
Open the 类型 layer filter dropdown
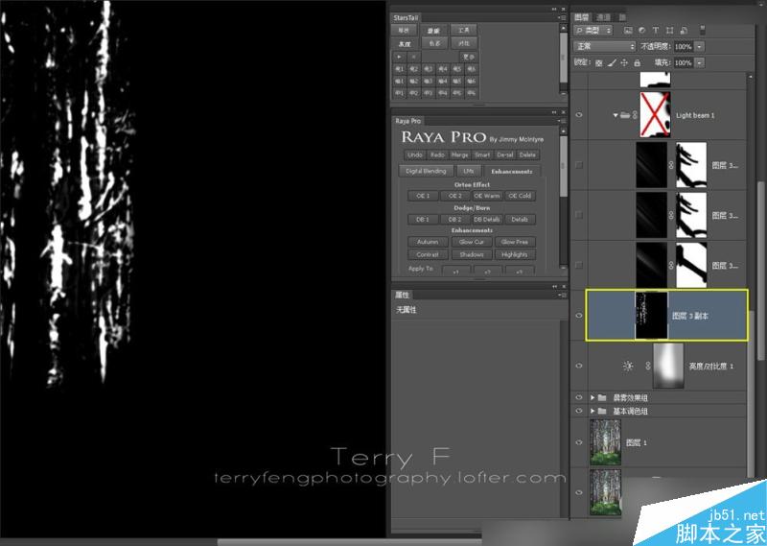(593, 31)
